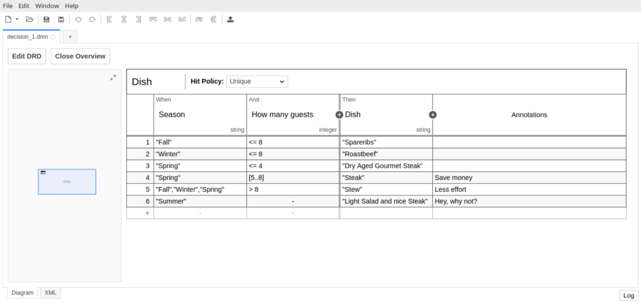Viewport: 641px width, 304px height.
Task: Open the Window menu
Action: click(47, 6)
